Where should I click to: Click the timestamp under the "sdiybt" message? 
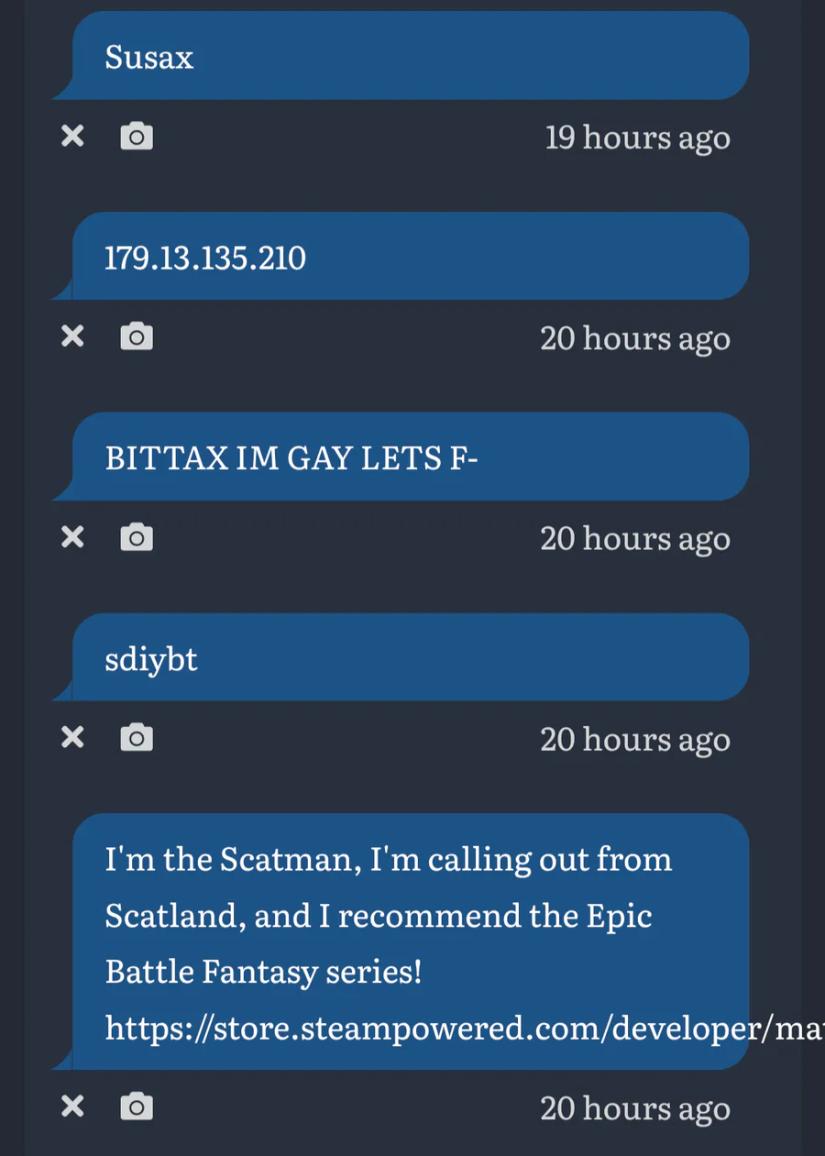point(634,739)
